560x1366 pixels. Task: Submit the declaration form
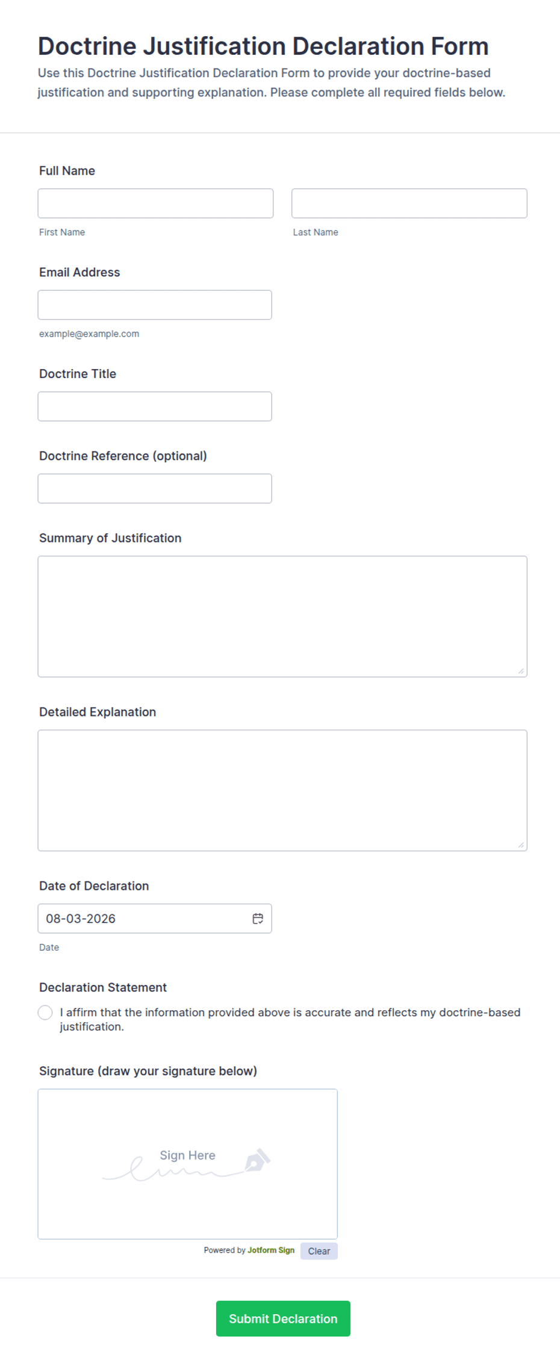coord(283,1318)
